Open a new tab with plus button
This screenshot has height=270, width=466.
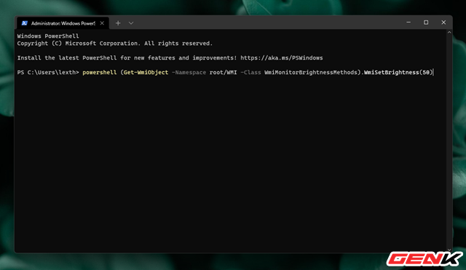point(118,23)
